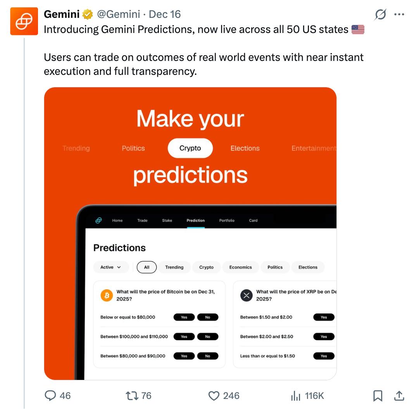The image size is (414, 409).
Task: Like the post with the heart icon
Action: (214, 395)
